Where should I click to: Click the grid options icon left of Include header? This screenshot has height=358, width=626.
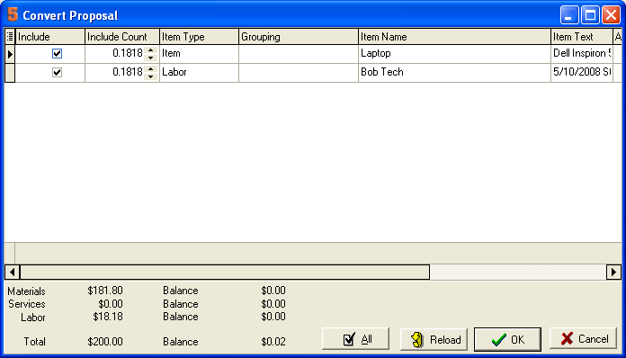pos(10,37)
